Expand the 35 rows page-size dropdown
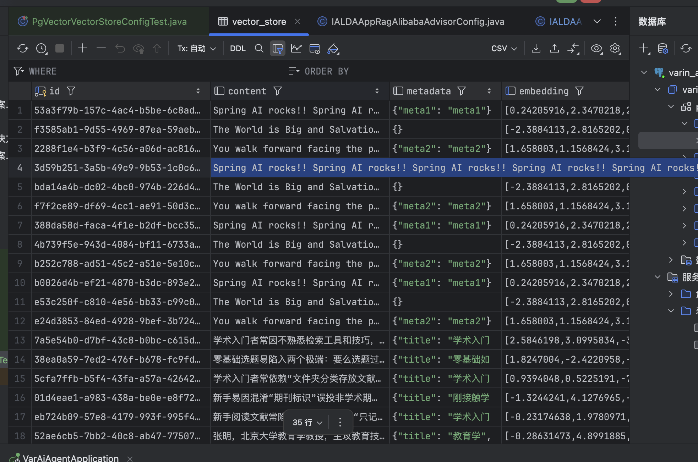698x462 pixels. pos(307,422)
